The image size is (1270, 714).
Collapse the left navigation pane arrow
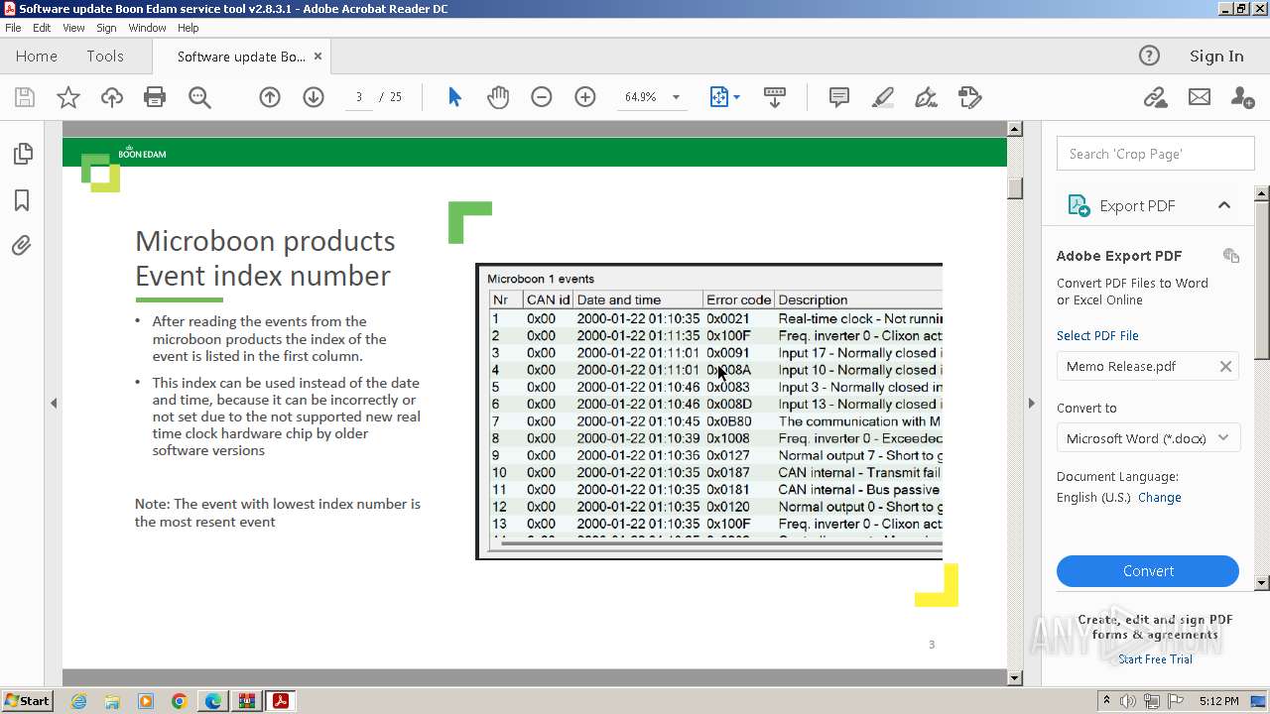tap(54, 403)
